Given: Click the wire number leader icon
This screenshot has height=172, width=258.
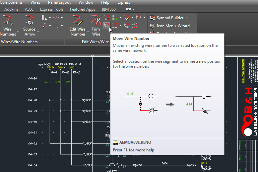Looking at the screenshot, I should click(x=44, y=26).
